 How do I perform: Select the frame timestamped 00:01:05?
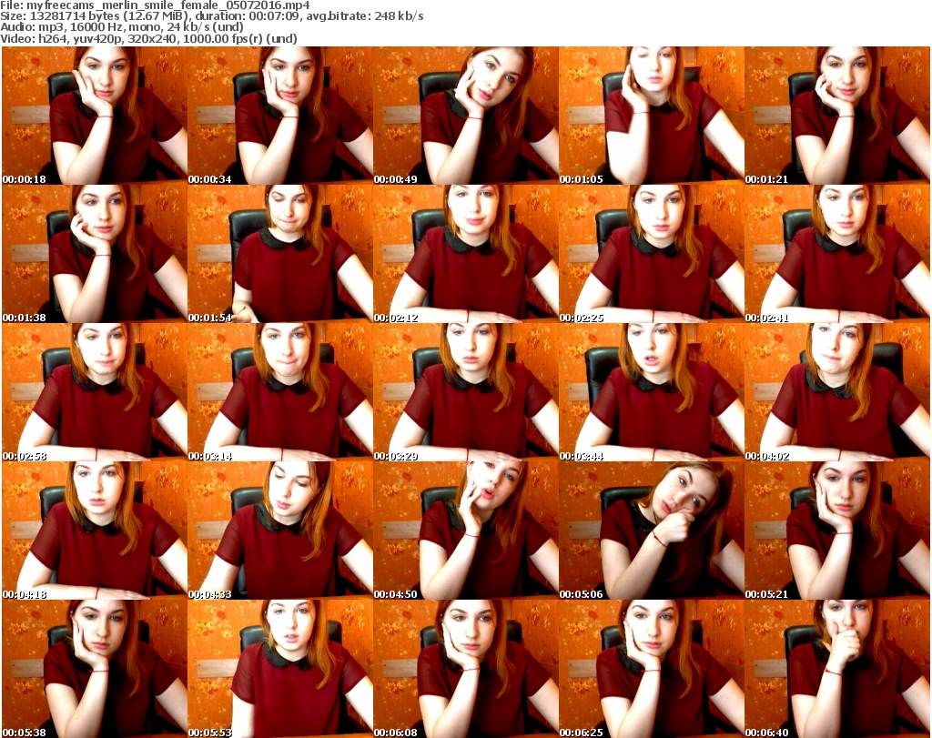point(652,116)
